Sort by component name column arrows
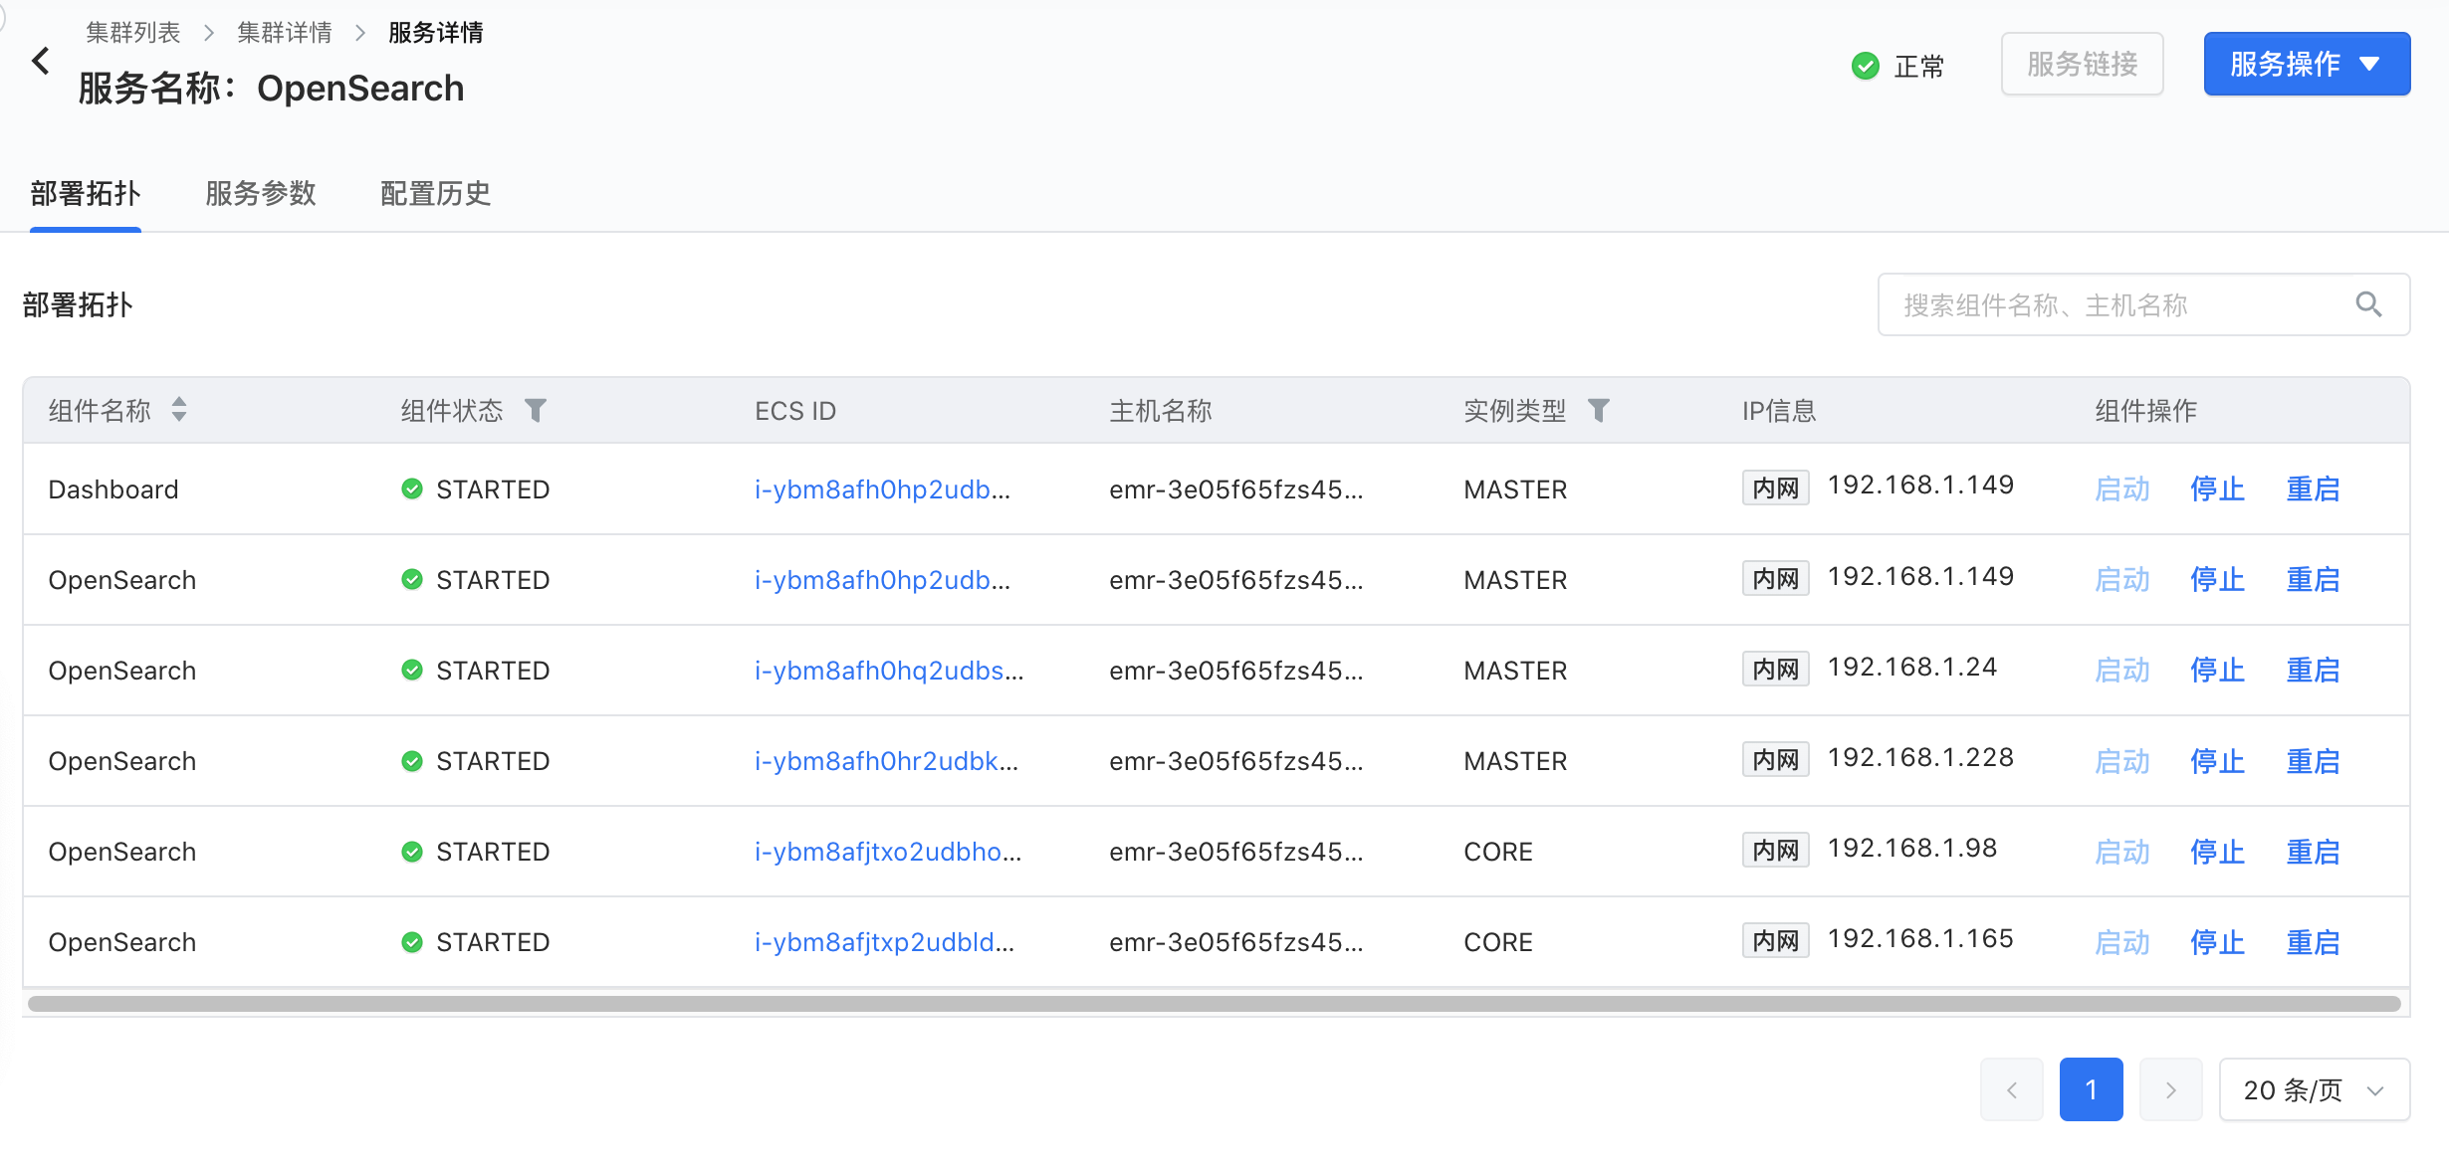The width and height of the screenshot is (2449, 1172). point(179,410)
